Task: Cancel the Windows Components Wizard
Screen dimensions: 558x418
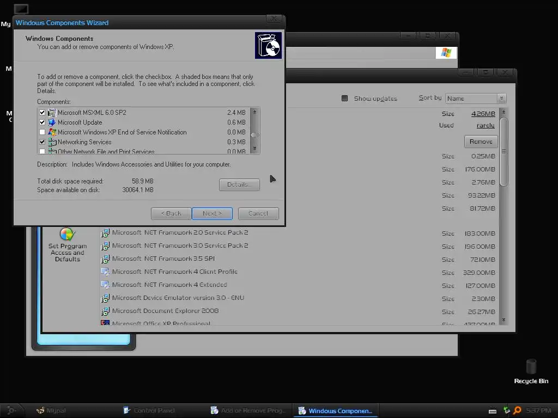Action: [258, 213]
